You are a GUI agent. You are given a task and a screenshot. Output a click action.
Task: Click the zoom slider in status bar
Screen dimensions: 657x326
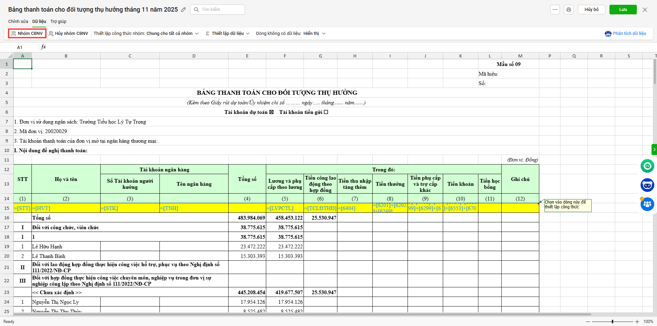[612, 322]
